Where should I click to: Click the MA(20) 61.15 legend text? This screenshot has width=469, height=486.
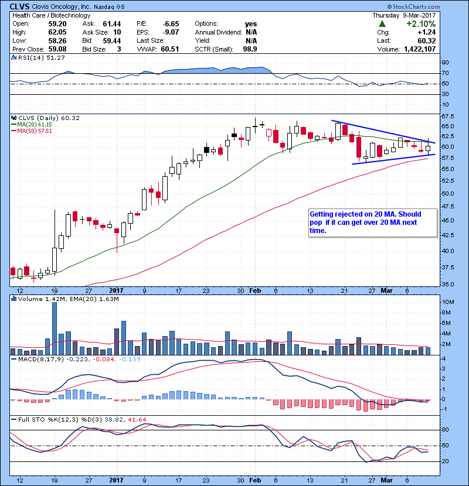click(35, 124)
